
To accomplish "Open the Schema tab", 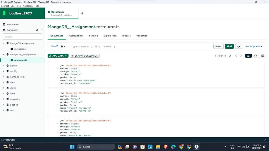I will click(x=93, y=36).
